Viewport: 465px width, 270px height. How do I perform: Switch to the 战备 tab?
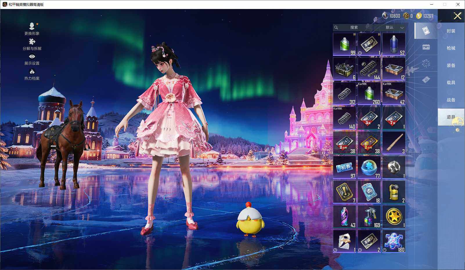point(451,100)
